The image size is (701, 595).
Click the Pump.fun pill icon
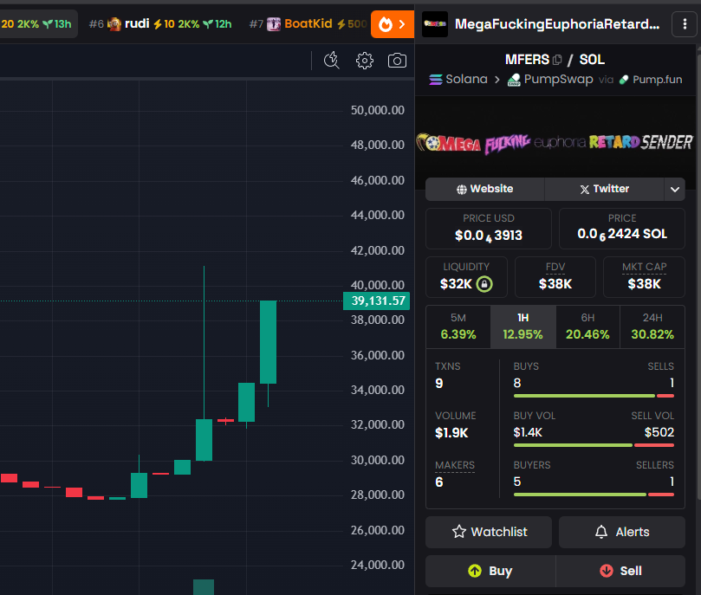click(x=624, y=80)
